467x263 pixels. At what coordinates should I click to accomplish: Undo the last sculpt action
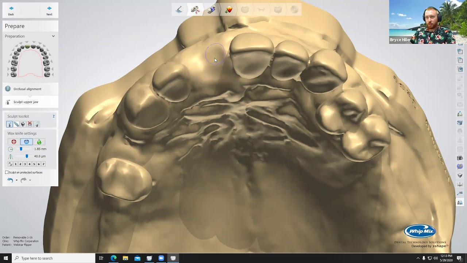coord(10,180)
